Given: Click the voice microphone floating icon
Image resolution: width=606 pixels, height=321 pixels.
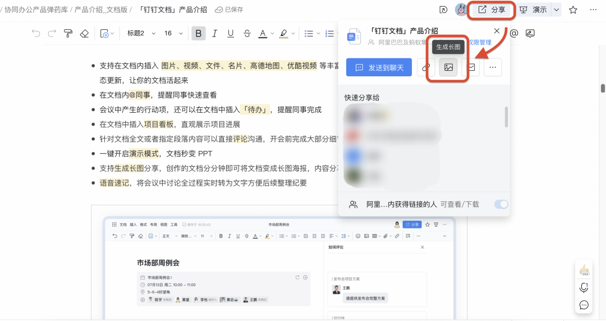Looking at the screenshot, I should (584, 288).
